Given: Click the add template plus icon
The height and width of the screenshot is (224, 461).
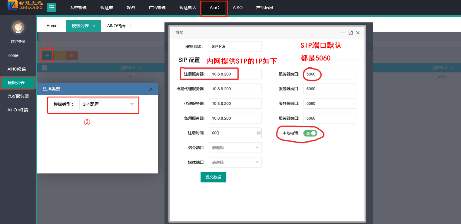Looking at the screenshot, I should pos(47,55).
